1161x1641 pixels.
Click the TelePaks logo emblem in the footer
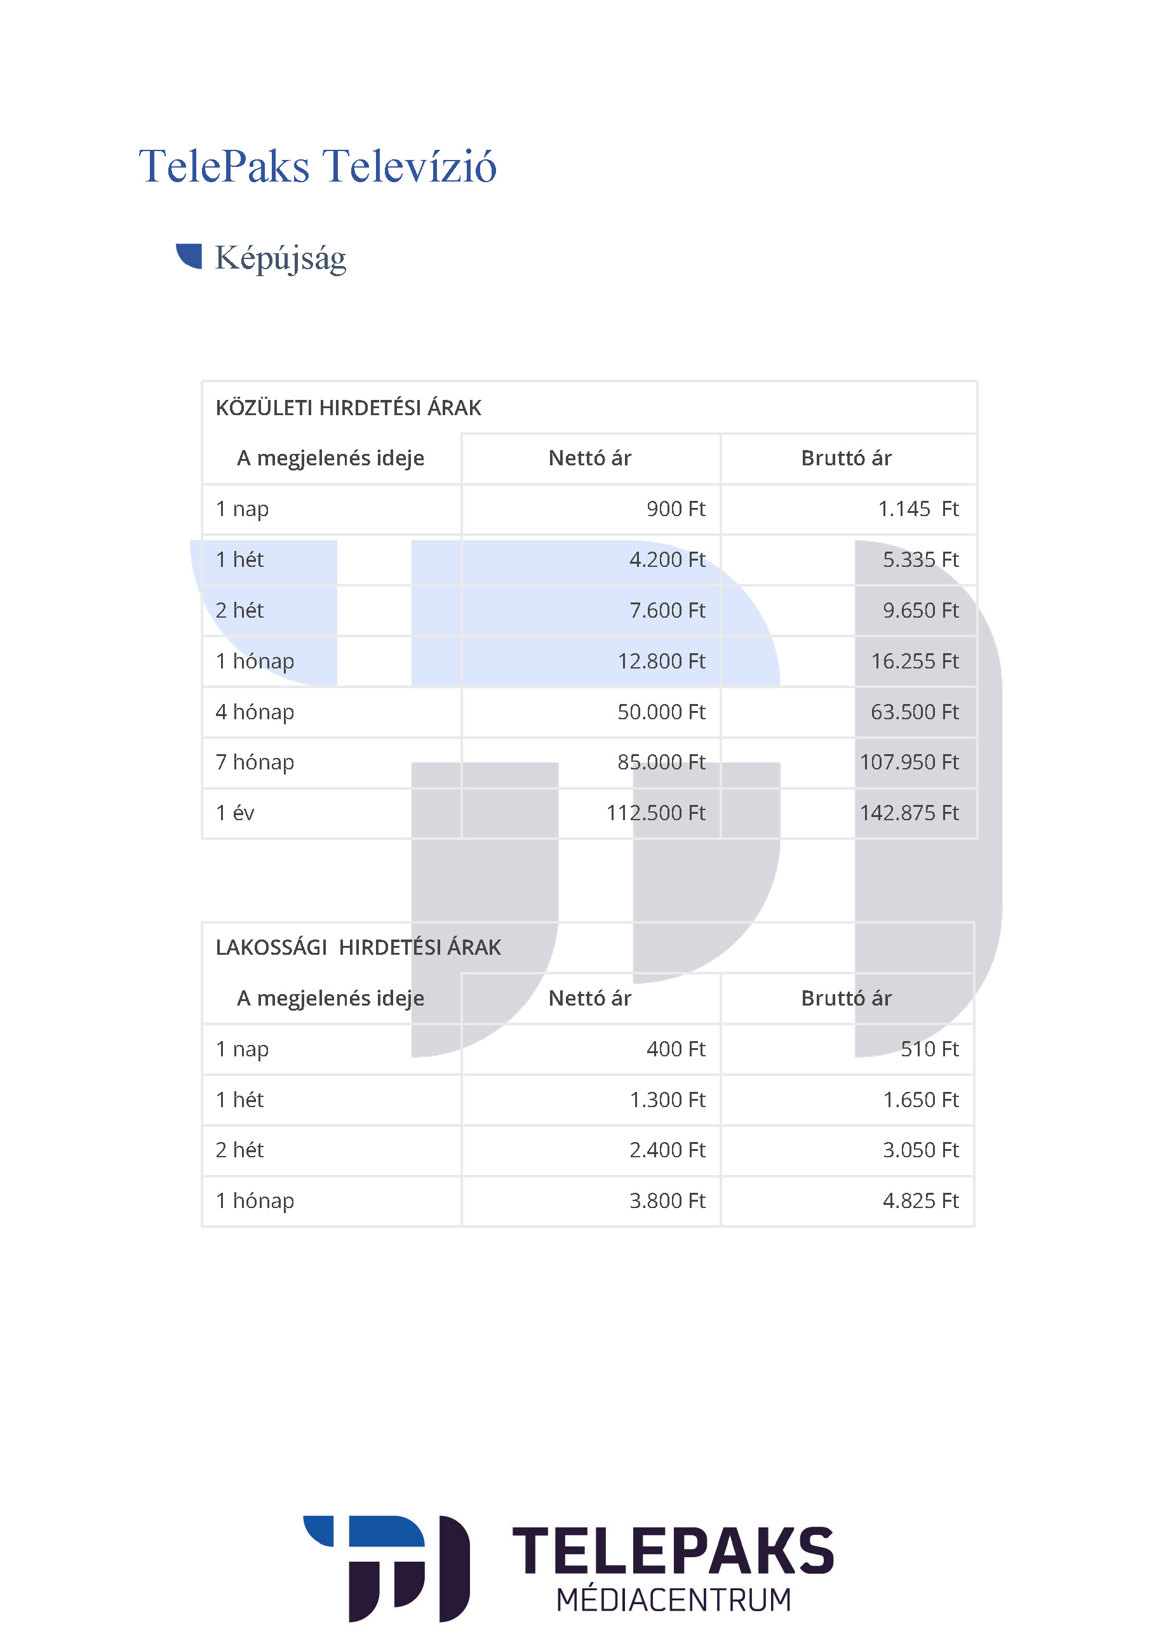click(x=387, y=1568)
